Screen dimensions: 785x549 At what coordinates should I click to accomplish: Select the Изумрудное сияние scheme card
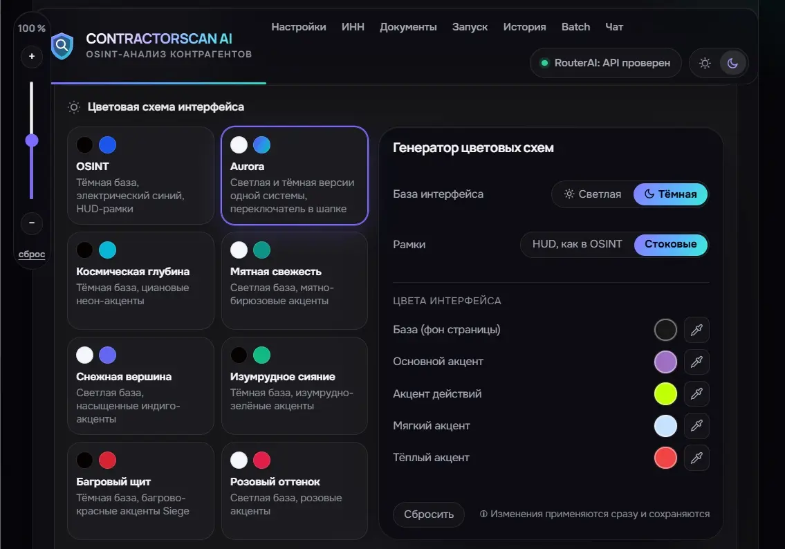[295, 386]
